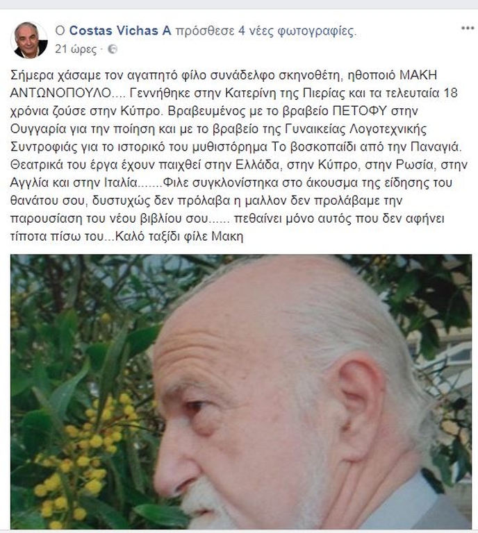The image size is (478, 533).
Task: Click the name "ΑΝΤΩΝΟΠΟΥΛΟ" in the post text
Action: point(60,93)
